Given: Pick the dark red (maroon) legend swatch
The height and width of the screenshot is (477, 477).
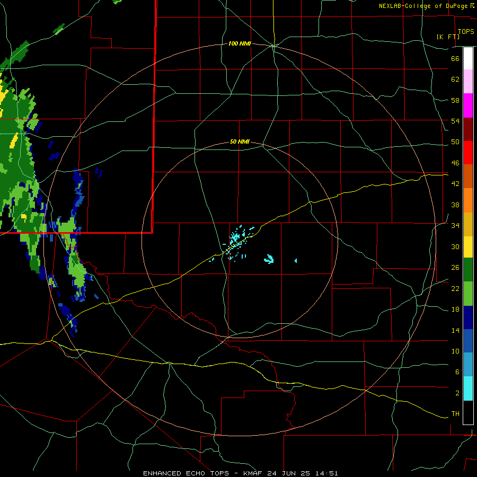Looking at the screenshot, I should tap(468, 129).
